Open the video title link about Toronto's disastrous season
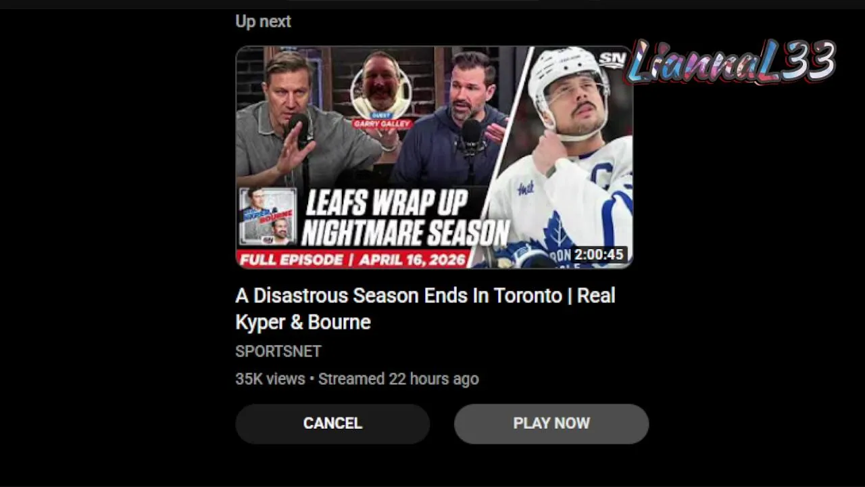The height and width of the screenshot is (487, 865). tap(424, 308)
